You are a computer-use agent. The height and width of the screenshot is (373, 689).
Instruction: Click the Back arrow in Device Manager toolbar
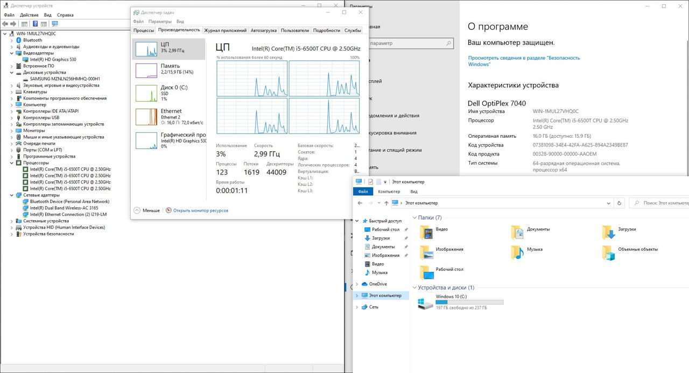(x=5, y=24)
